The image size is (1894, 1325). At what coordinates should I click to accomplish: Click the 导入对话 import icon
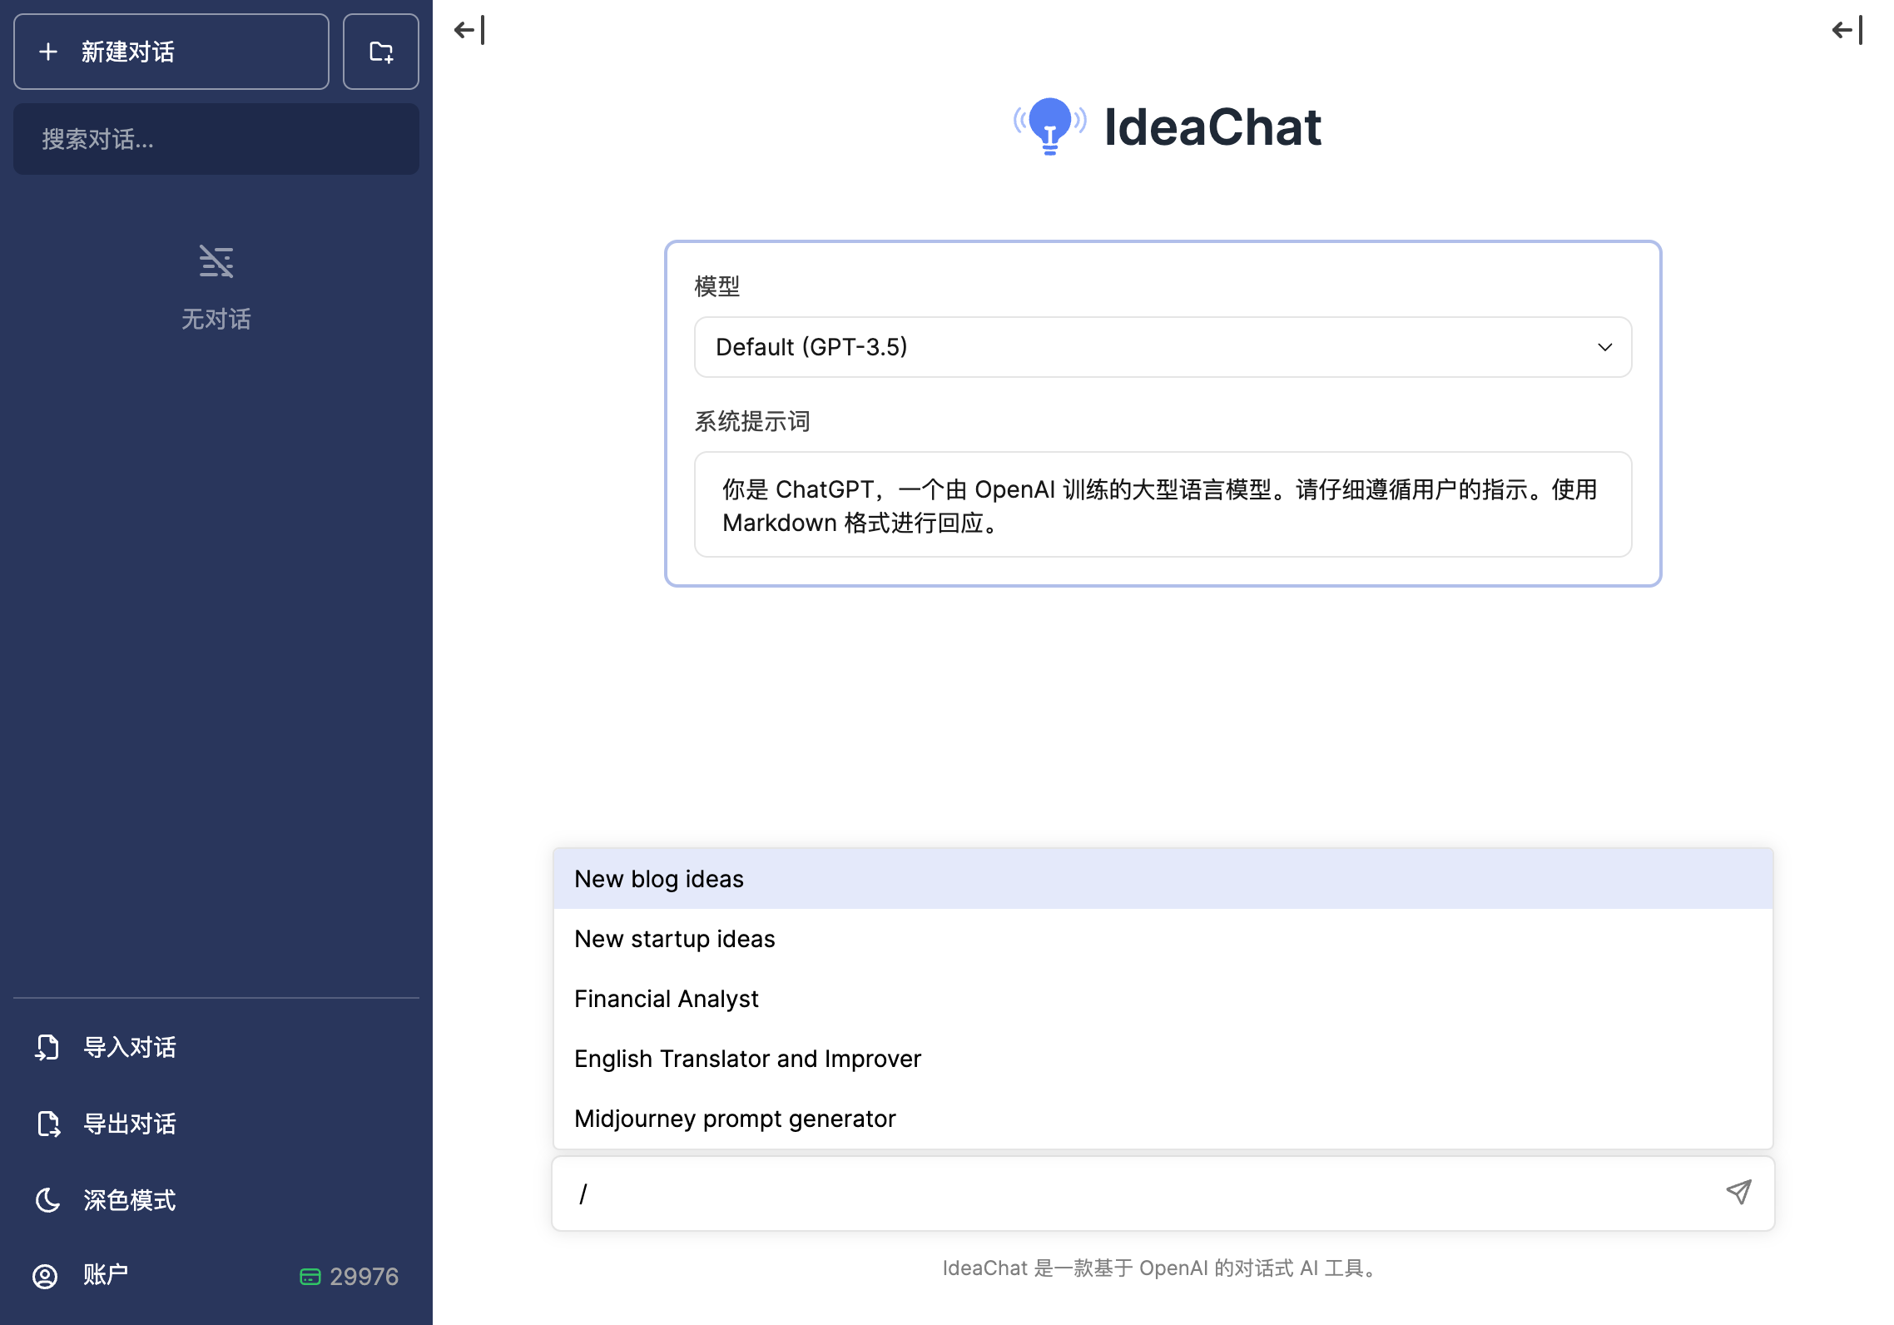[47, 1047]
